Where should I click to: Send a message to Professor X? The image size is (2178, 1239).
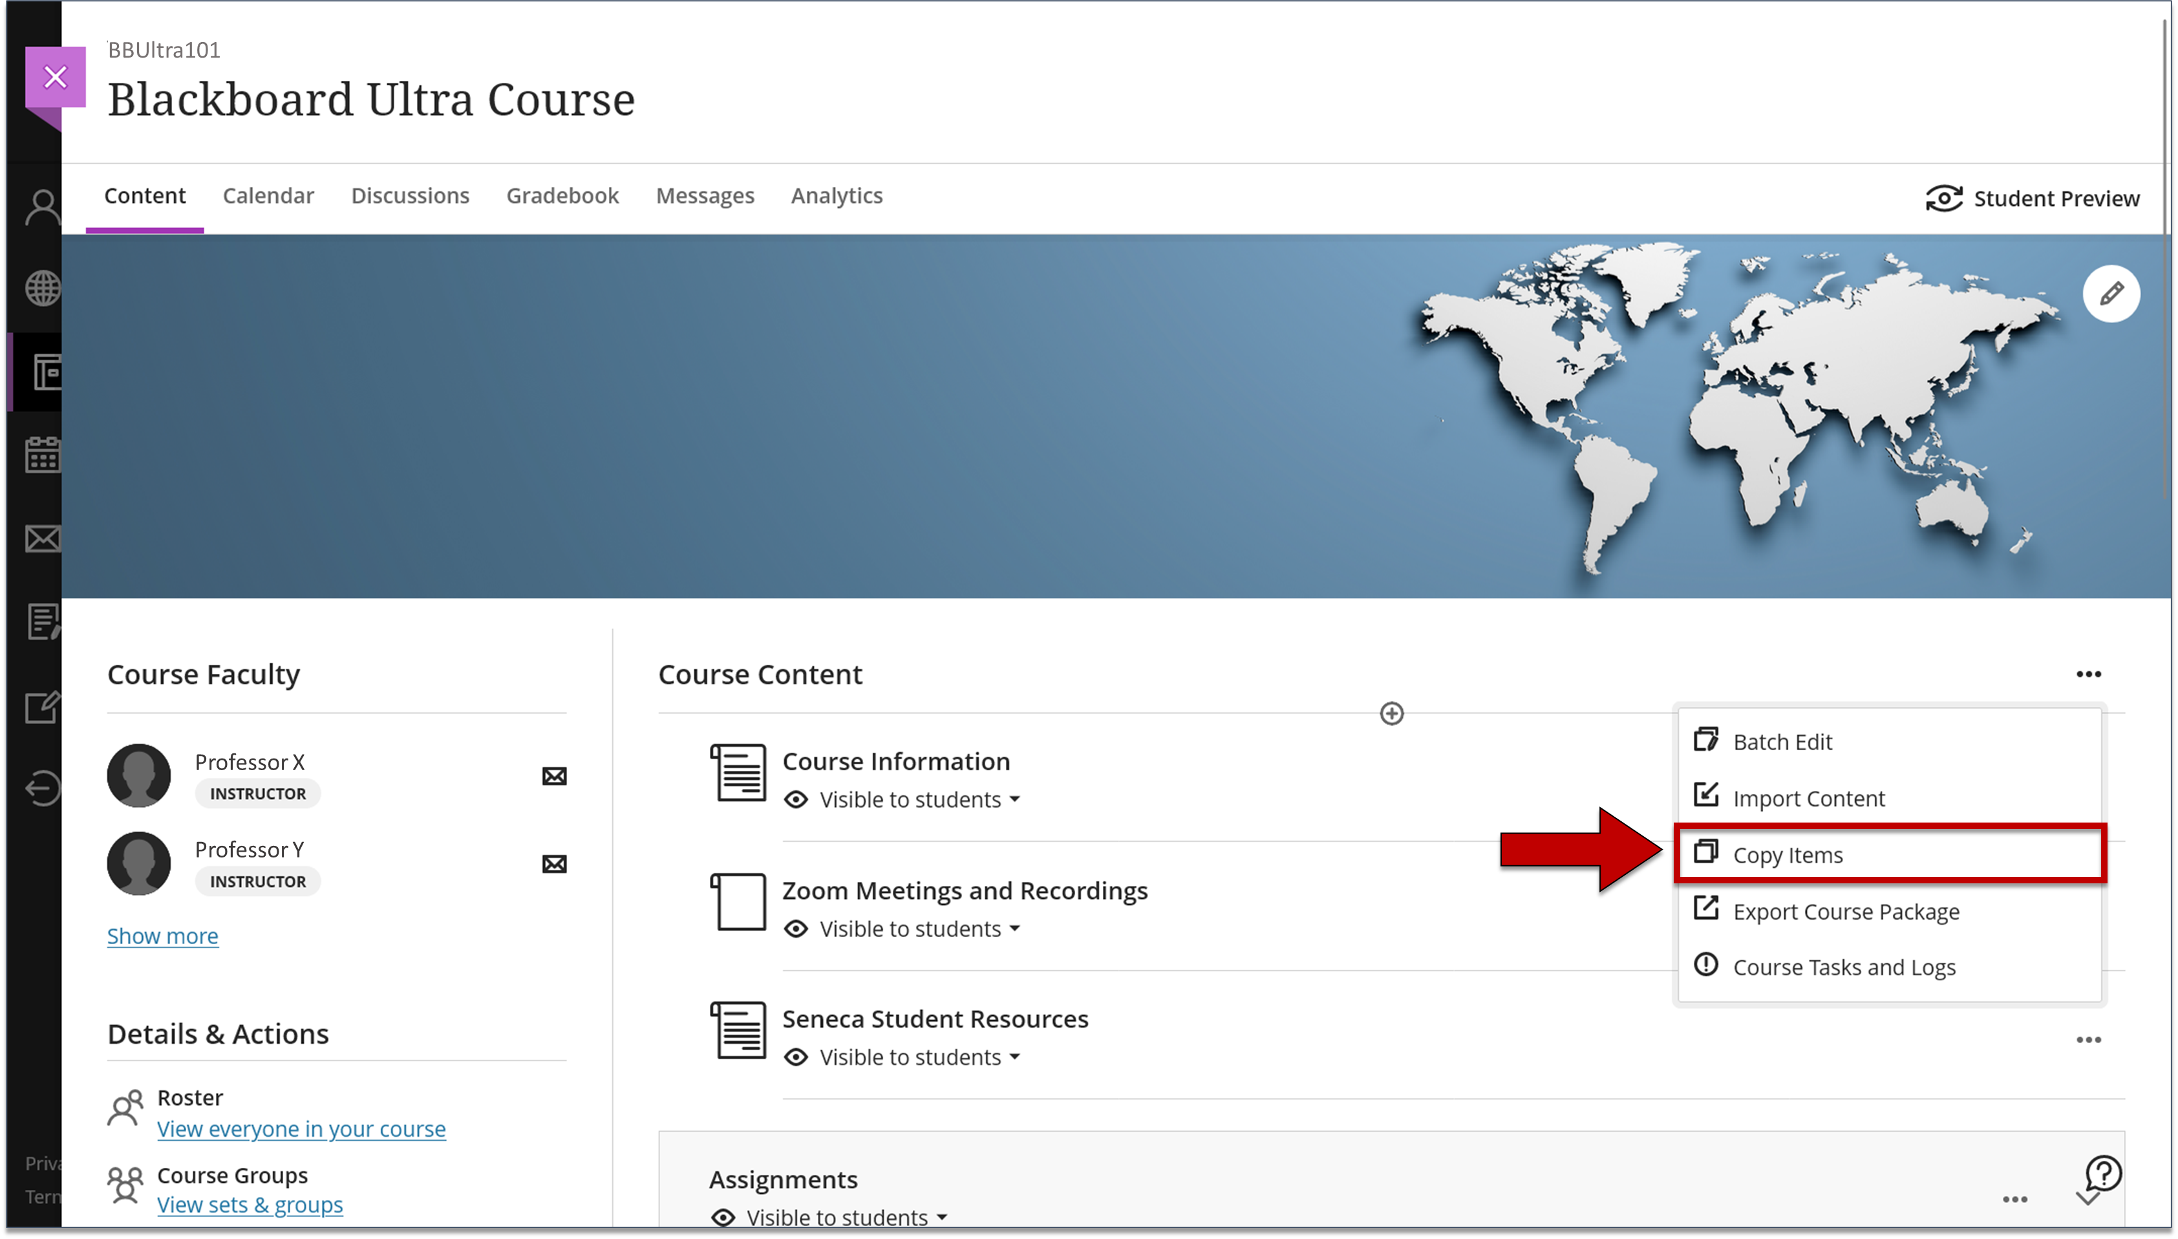(x=555, y=776)
